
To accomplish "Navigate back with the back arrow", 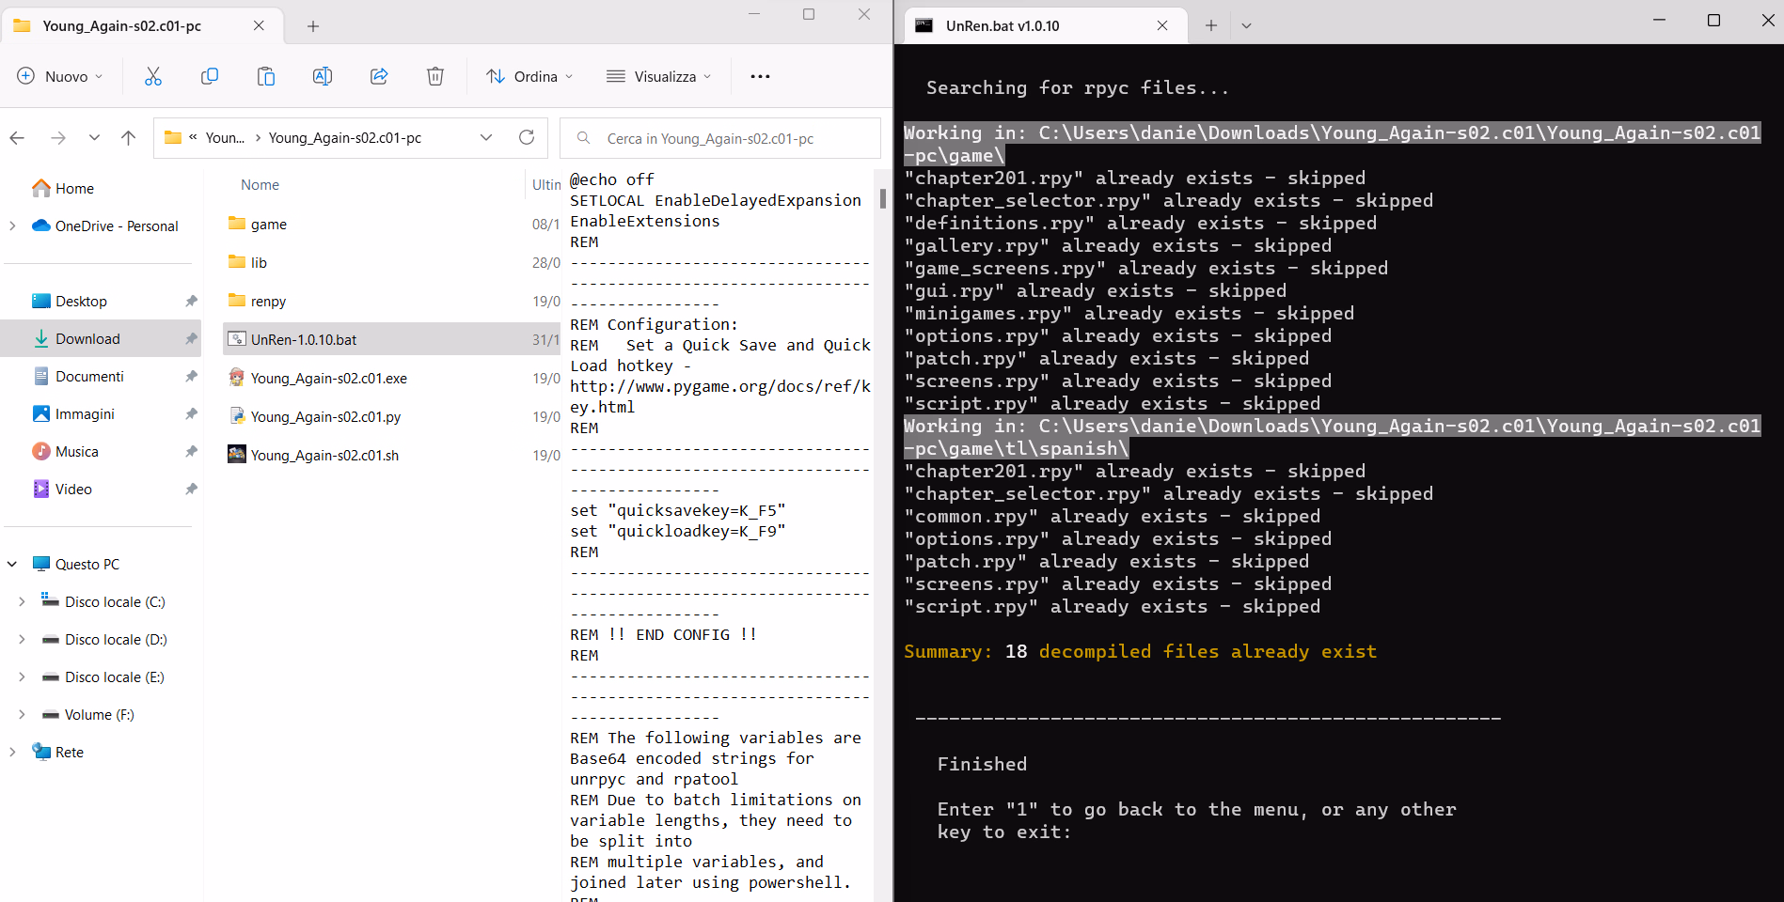I will [16, 137].
